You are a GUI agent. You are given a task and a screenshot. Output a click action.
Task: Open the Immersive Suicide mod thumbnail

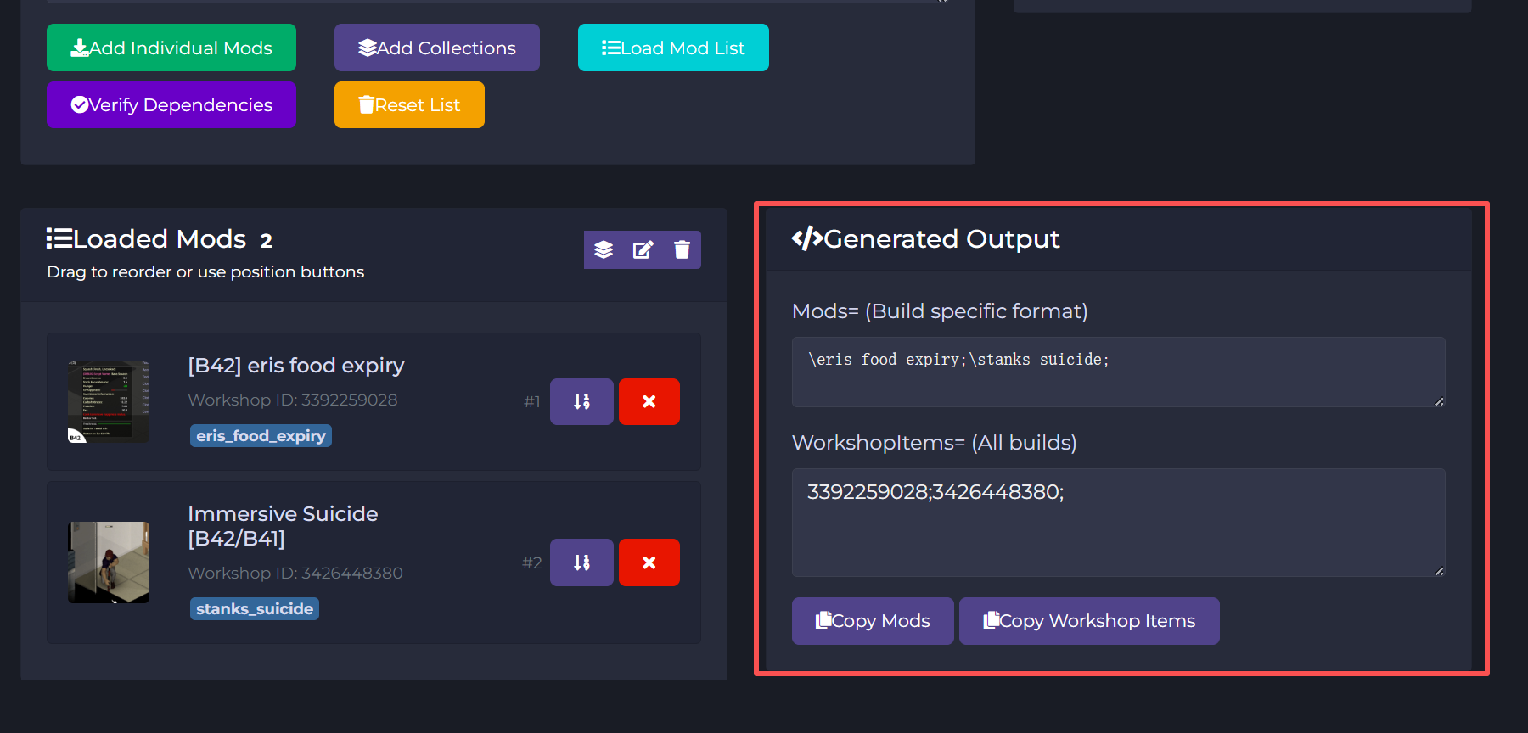(109, 562)
